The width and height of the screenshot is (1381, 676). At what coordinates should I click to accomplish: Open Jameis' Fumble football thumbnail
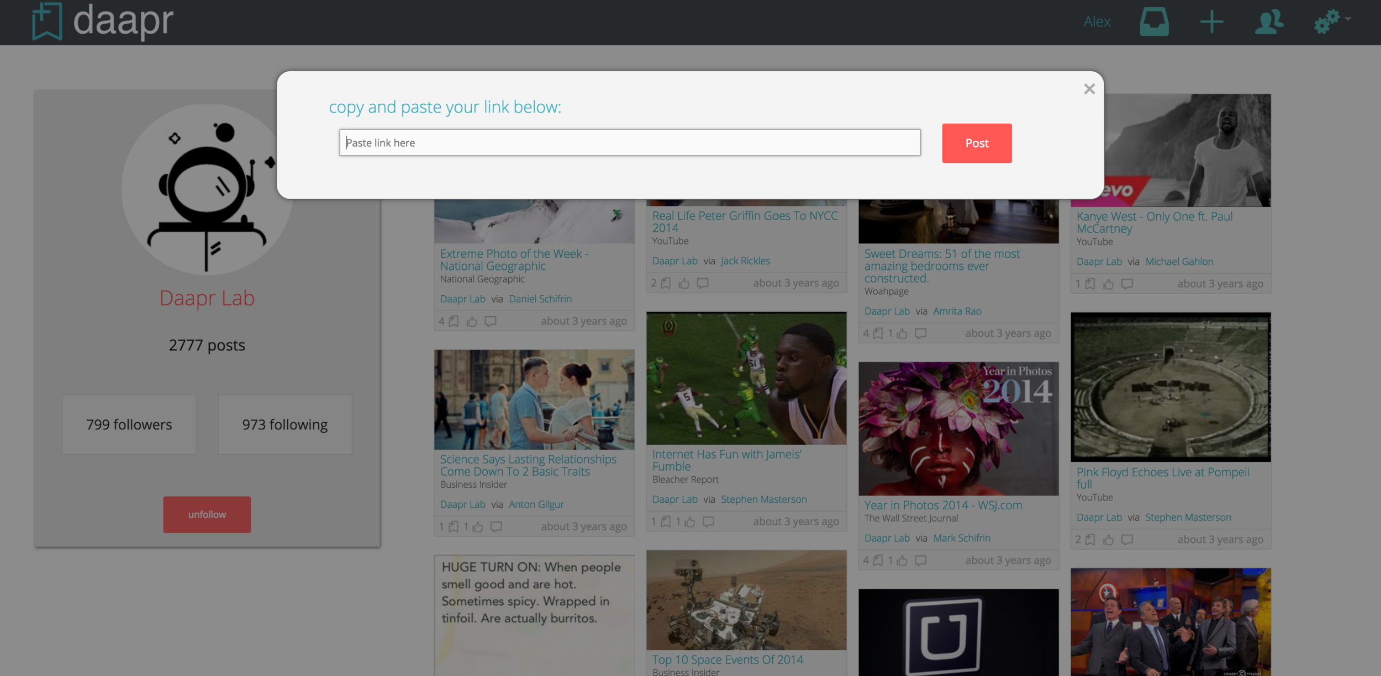coord(746,378)
